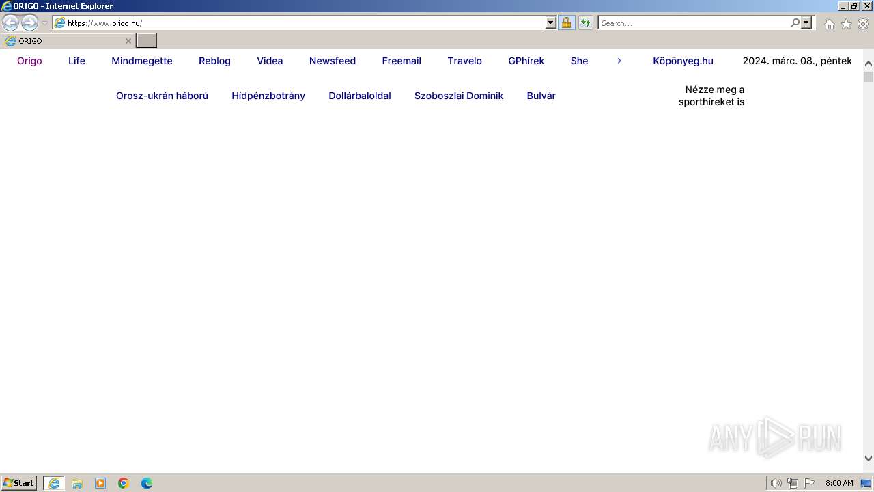Open the Dollárbaloldal topic
Viewport: 874px width, 492px height.
point(360,96)
